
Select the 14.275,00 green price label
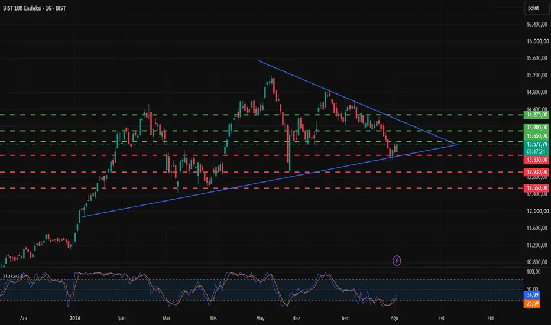(537, 115)
